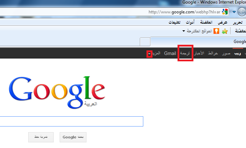Open the تحرير menu
The width and height of the screenshot is (246, 148).
tap(238, 23)
